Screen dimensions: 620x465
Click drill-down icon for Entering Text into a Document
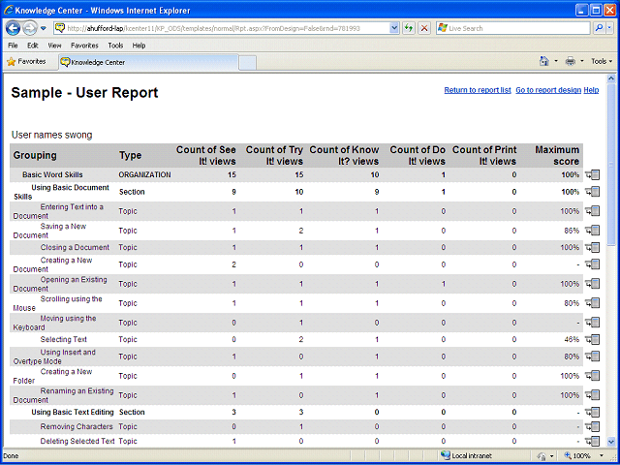coord(592,211)
